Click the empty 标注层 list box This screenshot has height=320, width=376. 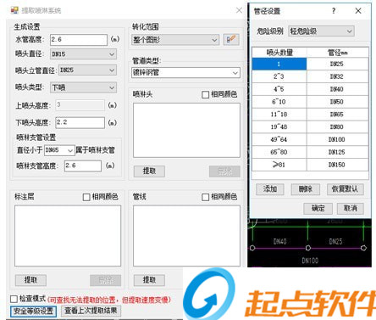coord(68,236)
